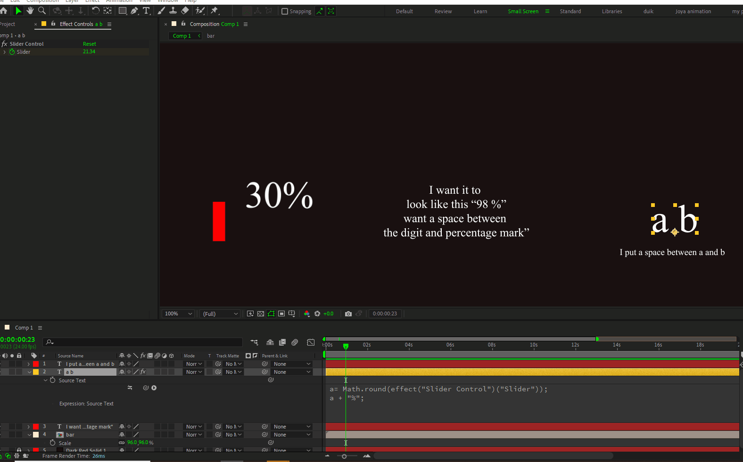
Task: Toggle Mask and Shape Path Visibility
Action: [x=271, y=313]
